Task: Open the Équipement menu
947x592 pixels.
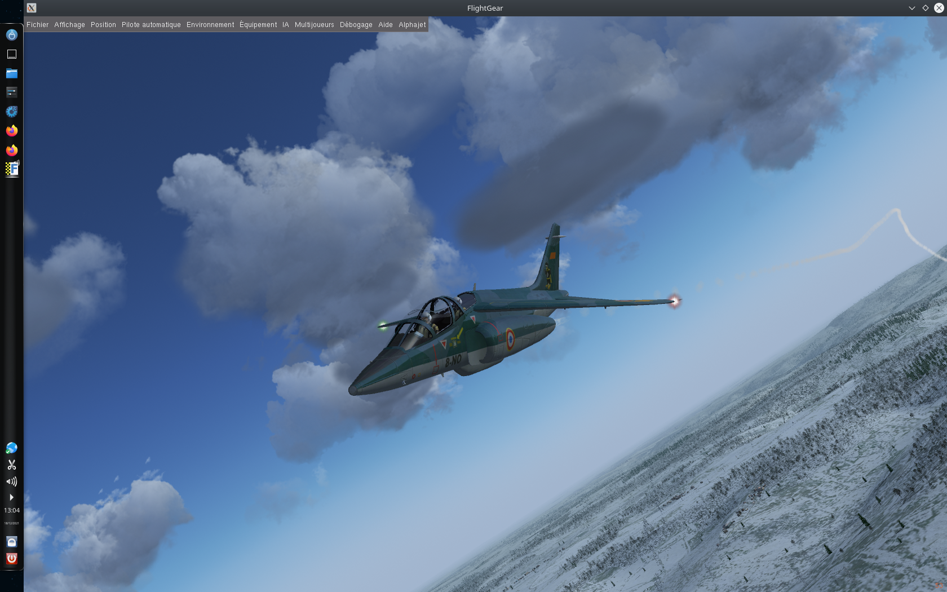Action: click(x=258, y=25)
